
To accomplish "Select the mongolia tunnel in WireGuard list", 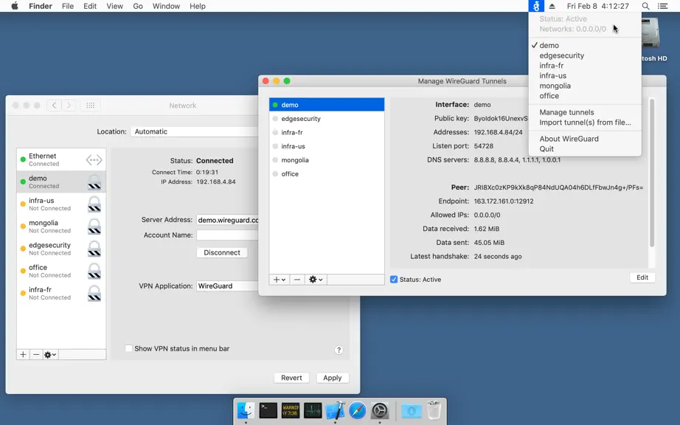I will tap(327, 160).
